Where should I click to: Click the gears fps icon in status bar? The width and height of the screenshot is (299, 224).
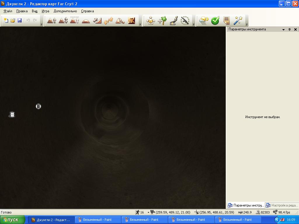(x=275, y=212)
